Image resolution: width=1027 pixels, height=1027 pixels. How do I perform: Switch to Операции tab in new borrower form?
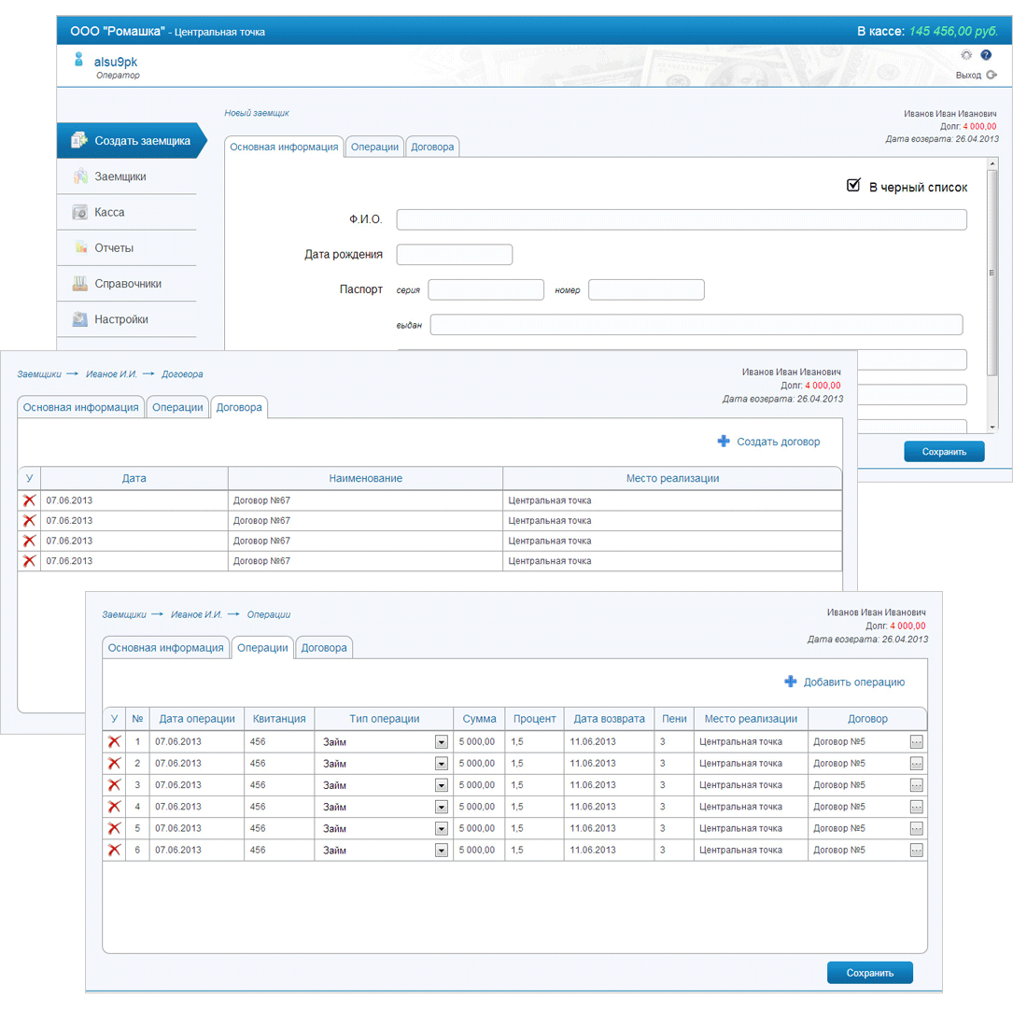[374, 147]
